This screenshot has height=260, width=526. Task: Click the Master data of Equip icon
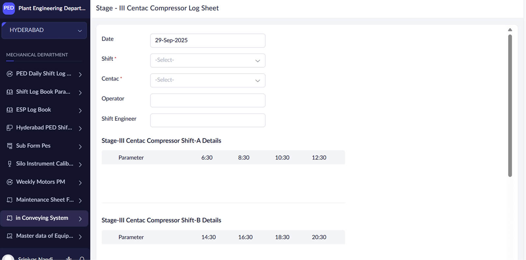pos(10,236)
